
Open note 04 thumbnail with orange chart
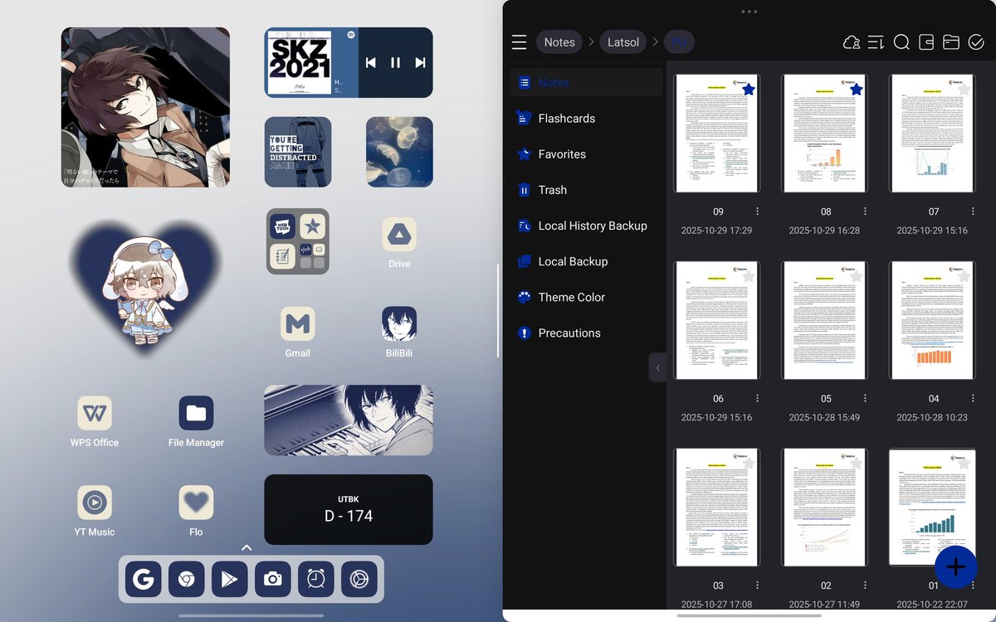pyautogui.click(x=933, y=320)
